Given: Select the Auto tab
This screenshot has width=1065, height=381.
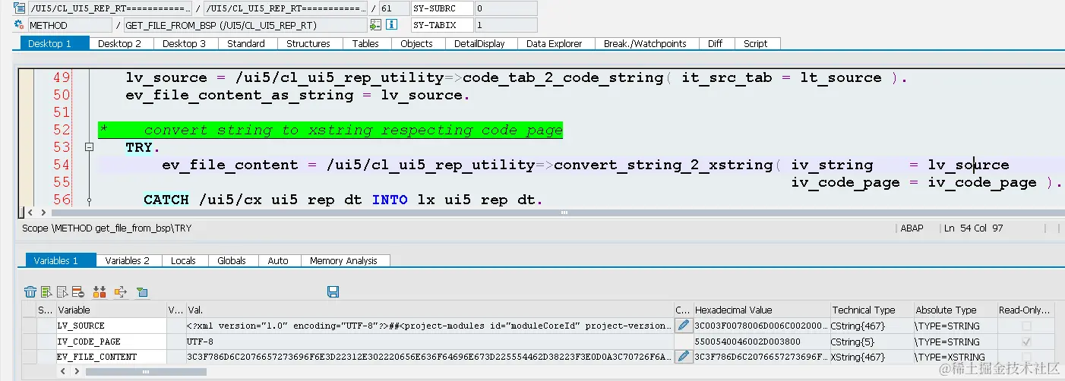Looking at the screenshot, I should [278, 260].
